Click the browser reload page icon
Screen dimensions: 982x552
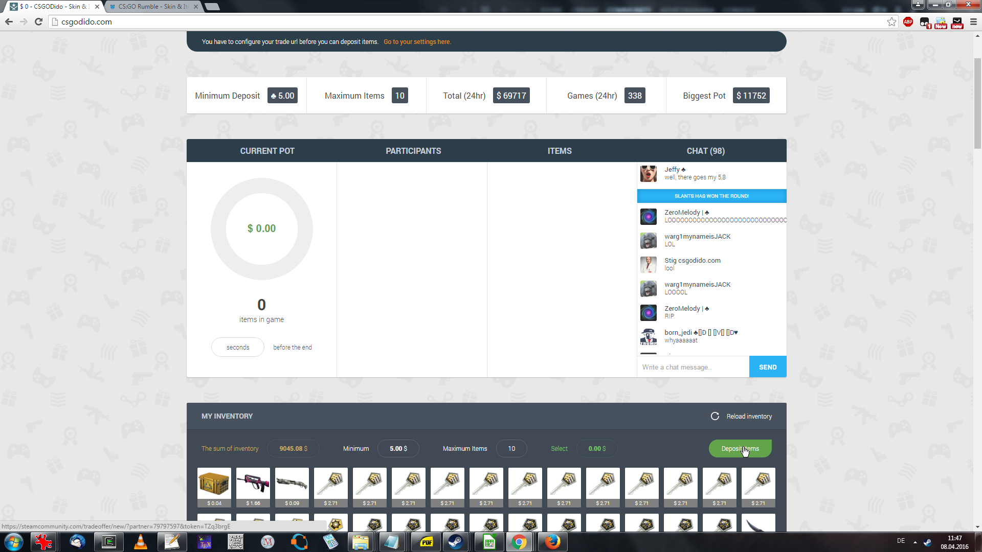coord(38,21)
